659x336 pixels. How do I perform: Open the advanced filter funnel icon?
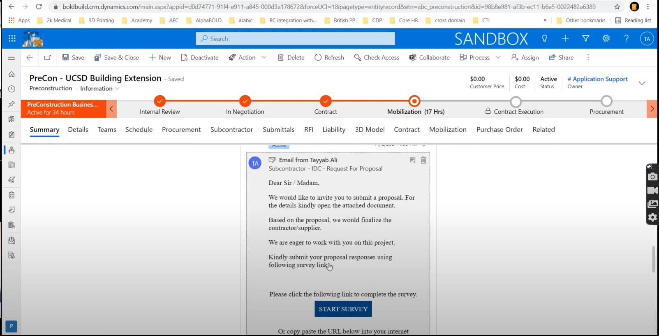[585, 39]
